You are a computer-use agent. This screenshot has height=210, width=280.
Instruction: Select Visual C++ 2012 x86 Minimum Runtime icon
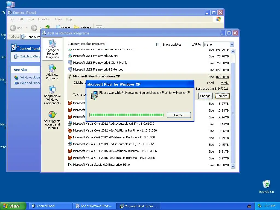[x=70, y=137]
